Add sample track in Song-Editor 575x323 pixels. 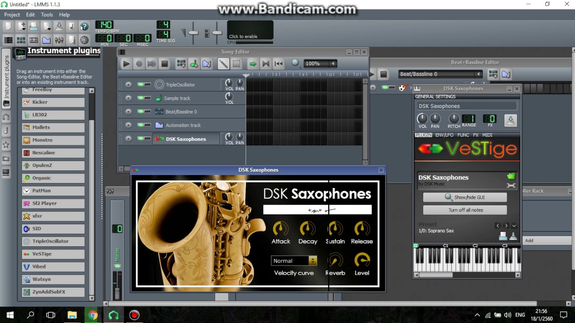[194, 64]
